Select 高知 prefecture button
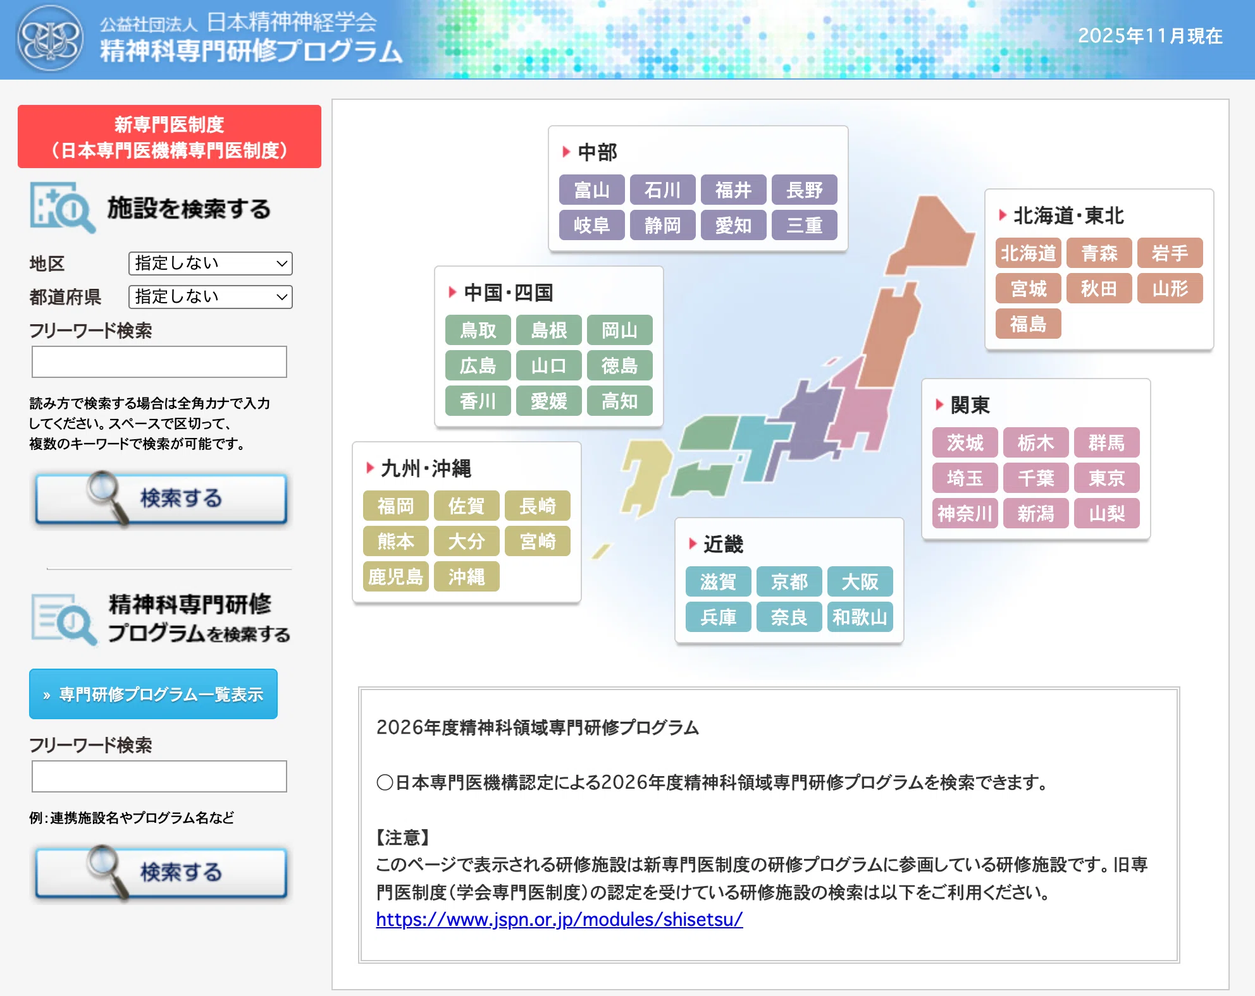1255x996 pixels. click(x=620, y=401)
